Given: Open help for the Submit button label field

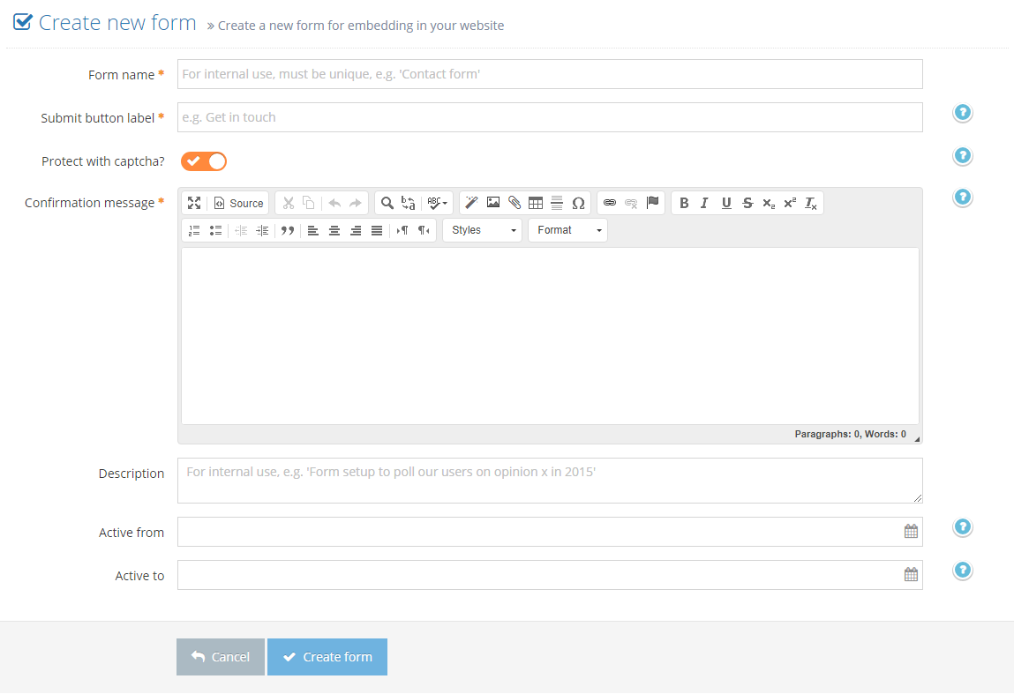Looking at the screenshot, I should click(962, 113).
